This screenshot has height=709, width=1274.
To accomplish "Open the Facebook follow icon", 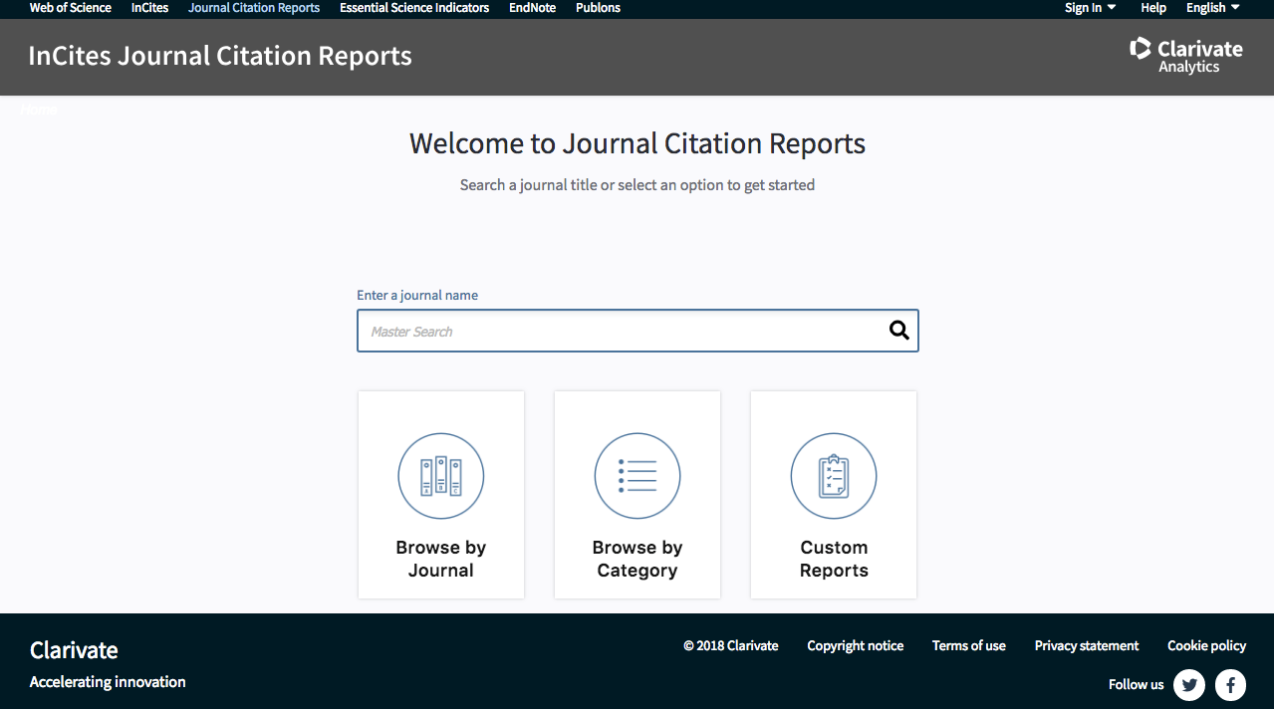I will [x=1230, y=684].
